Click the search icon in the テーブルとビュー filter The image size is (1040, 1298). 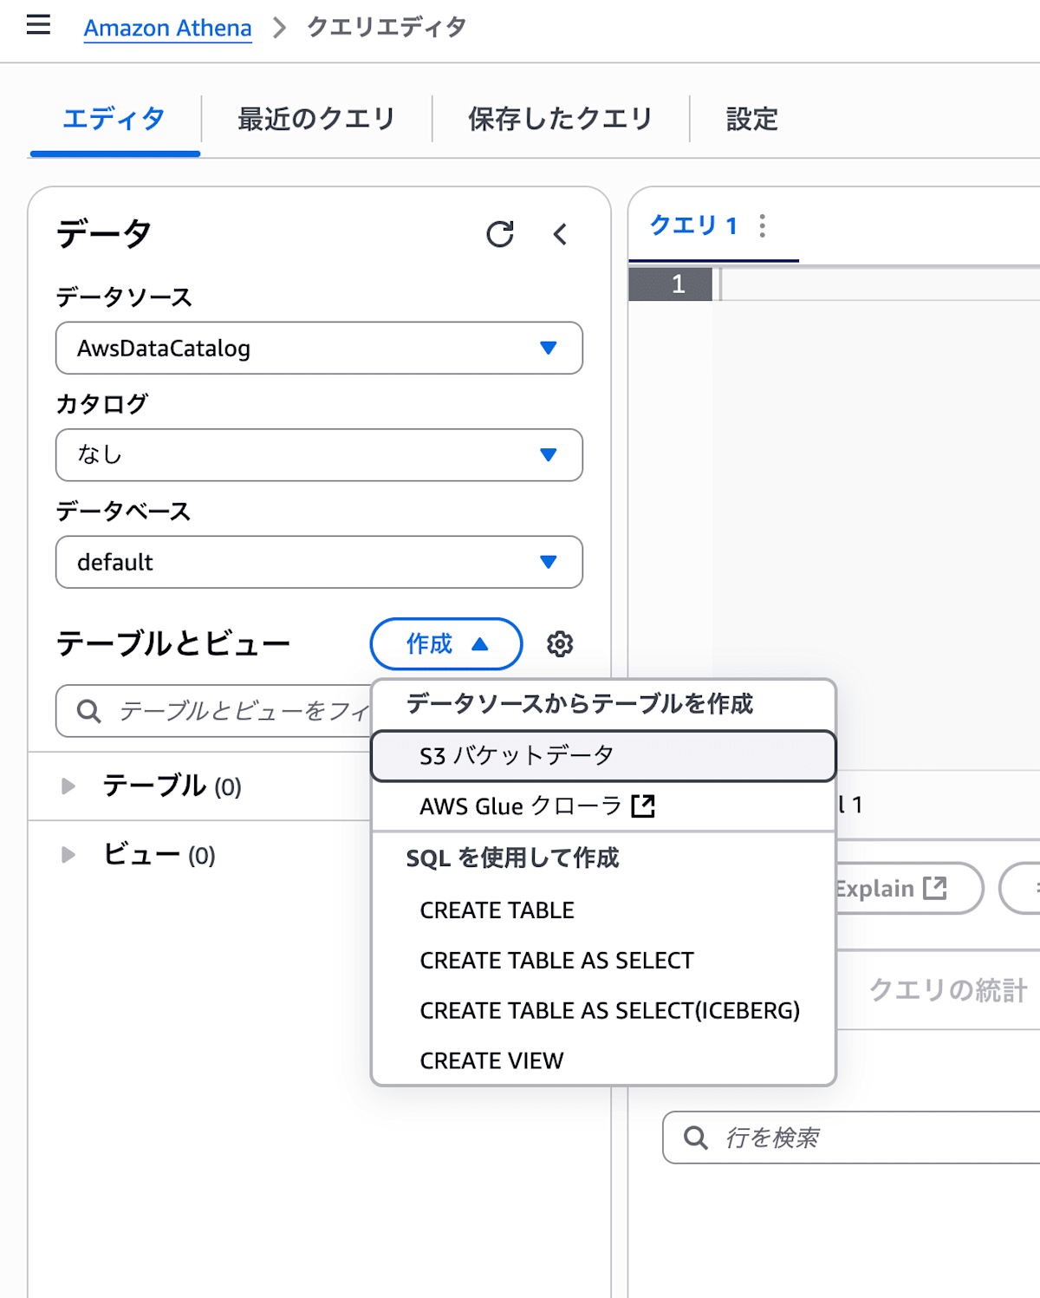88,711
